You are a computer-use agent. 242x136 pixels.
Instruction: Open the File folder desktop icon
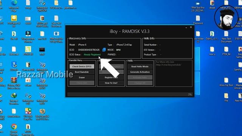click(x=226, y=97)
